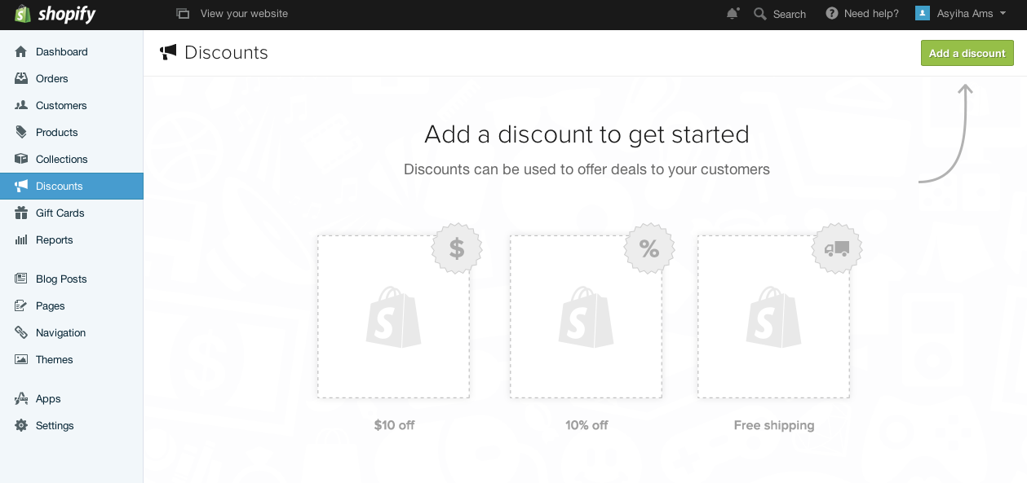Click the Need help question mark icon

tap(832, 14)
